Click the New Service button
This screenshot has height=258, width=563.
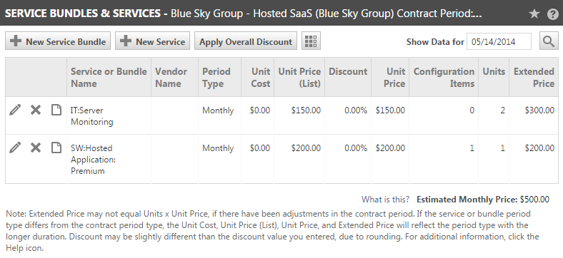(x=153, y=41)
